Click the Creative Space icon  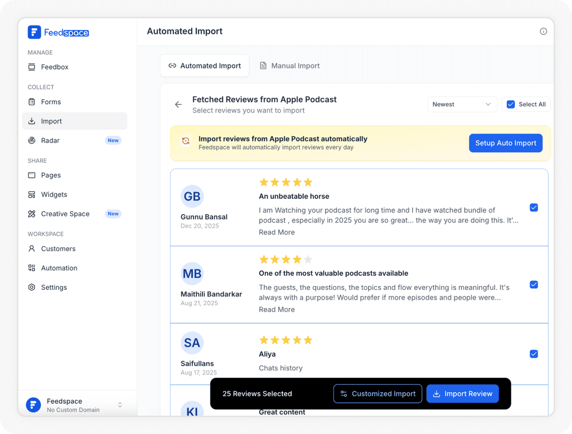click(32, 214)
